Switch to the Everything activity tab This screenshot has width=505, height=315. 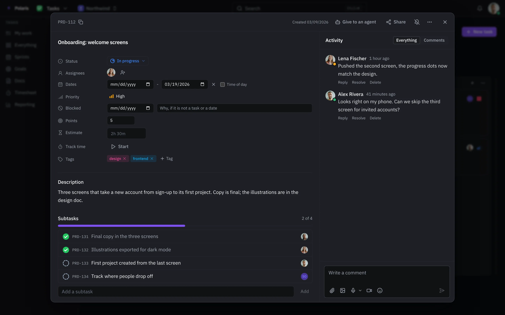coord(406,40)
